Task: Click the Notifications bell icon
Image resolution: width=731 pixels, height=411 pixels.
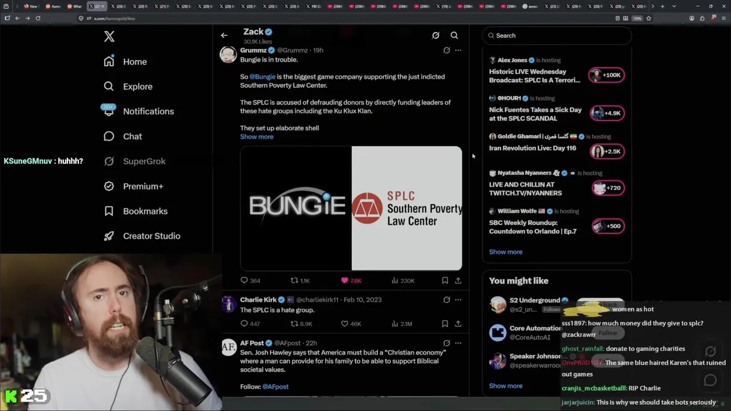Action: [x=109, y=111]
